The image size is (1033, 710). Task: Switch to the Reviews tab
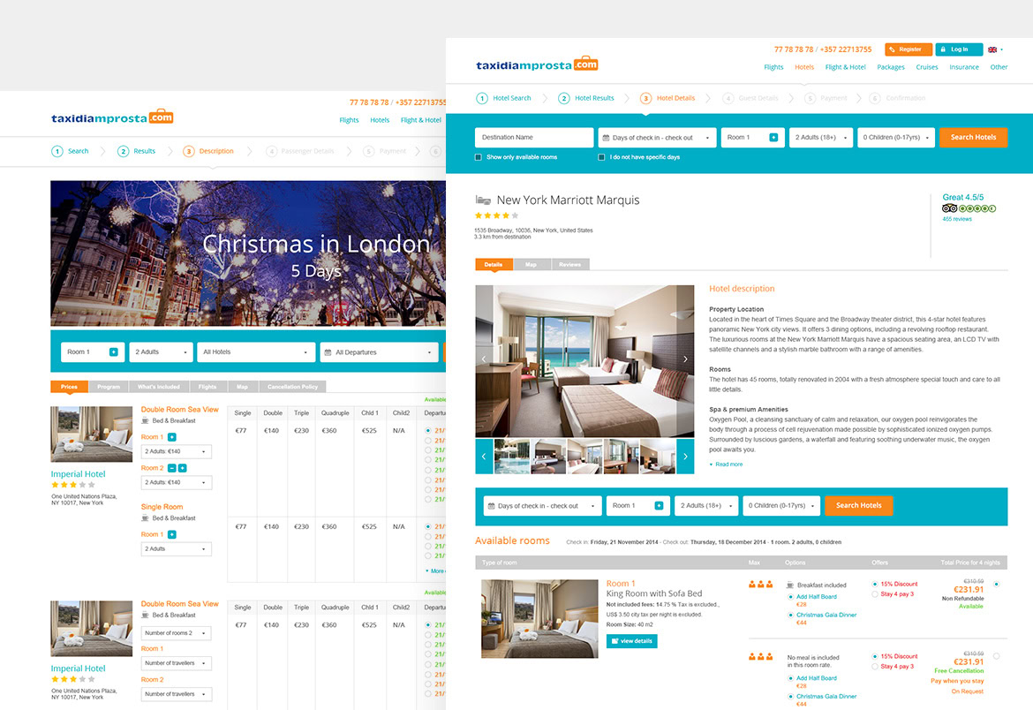[569, 264]
